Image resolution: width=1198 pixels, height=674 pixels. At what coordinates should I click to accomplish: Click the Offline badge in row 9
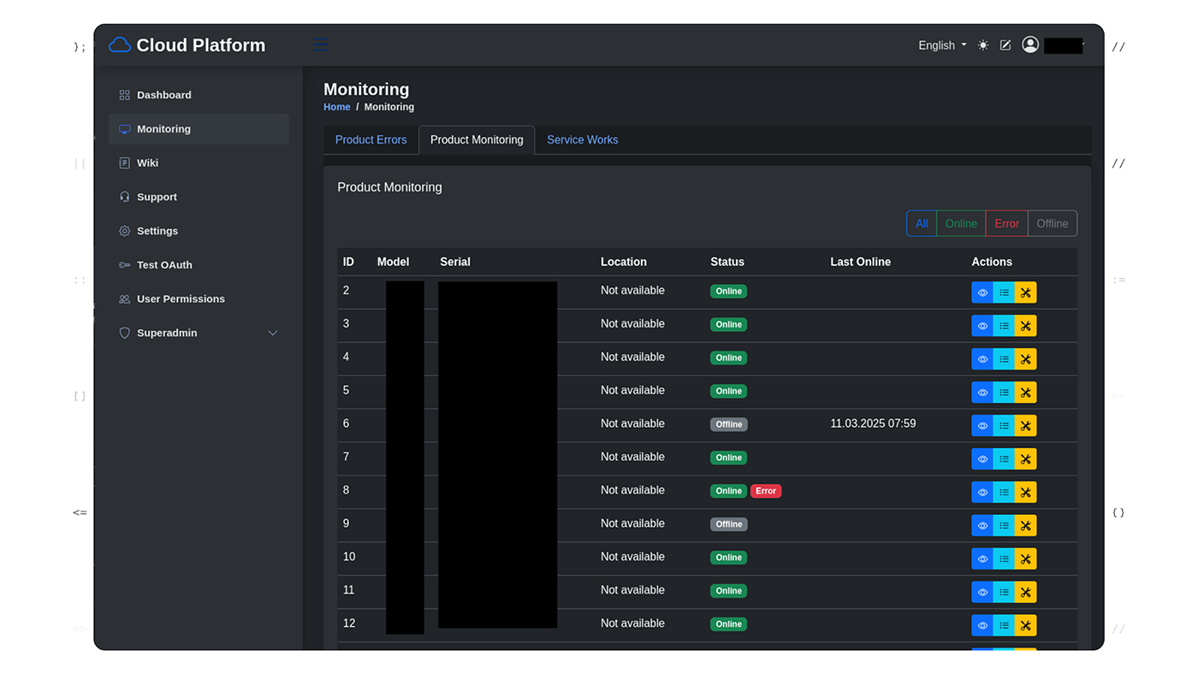click(729, 524)
